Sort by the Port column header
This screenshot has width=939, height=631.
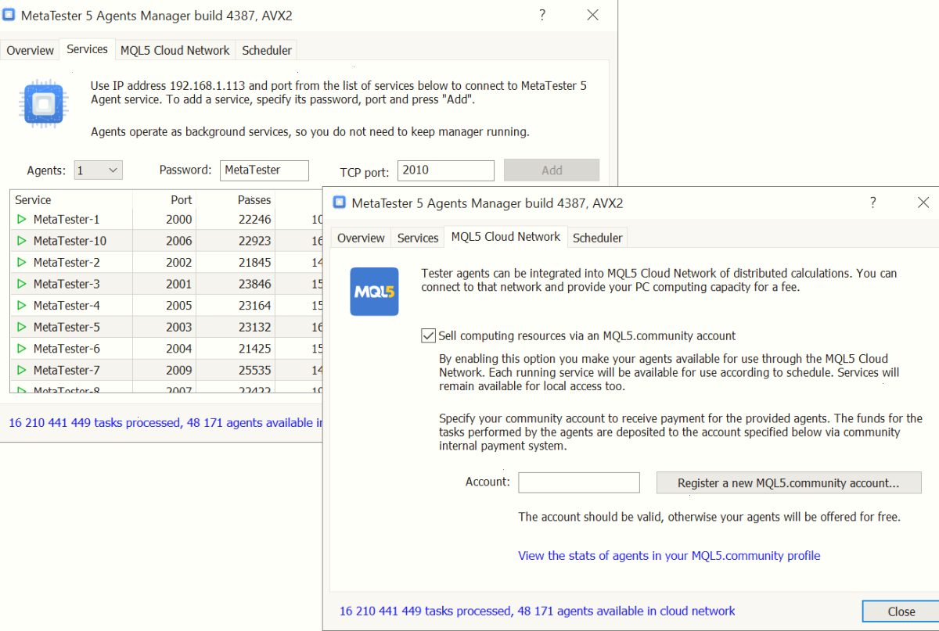point(164,200)
